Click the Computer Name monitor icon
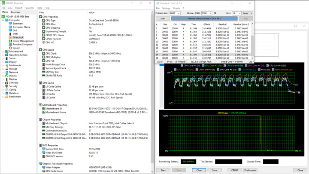The height and width of the screenshot is (174, 309). tap(10, 27)
